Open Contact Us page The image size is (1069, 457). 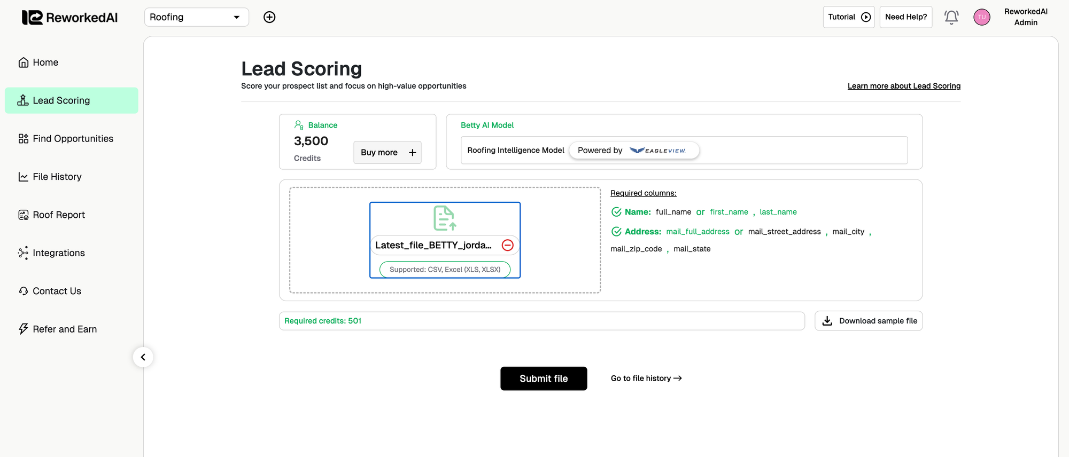pos(57,291)
